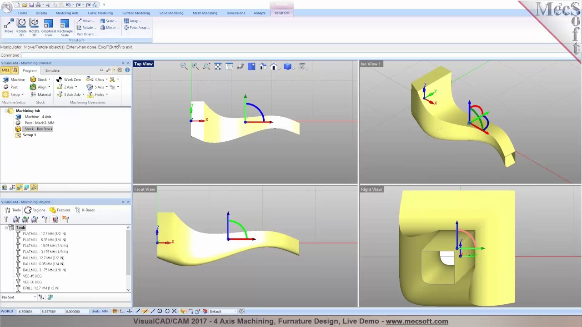The width and height of the screenshot is (582, 327).
Task: Collapse the Machining Job tree node
Action: (x=6, y=111)
